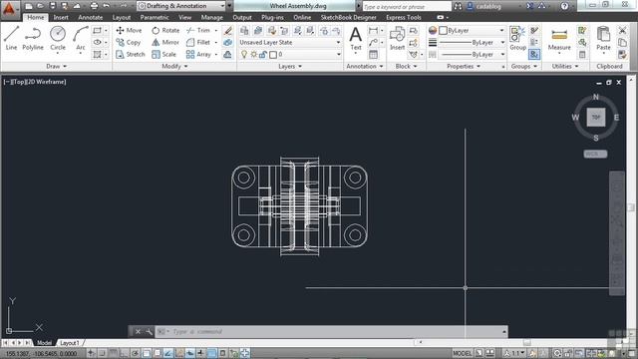Go to the View ribbon tab
This screenshot has height=359, width=638.
pos(184,18)
